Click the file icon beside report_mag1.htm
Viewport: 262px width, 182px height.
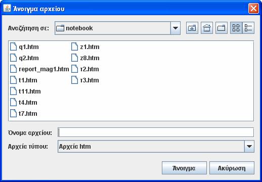pyautogui.click(x=13, y=69)
